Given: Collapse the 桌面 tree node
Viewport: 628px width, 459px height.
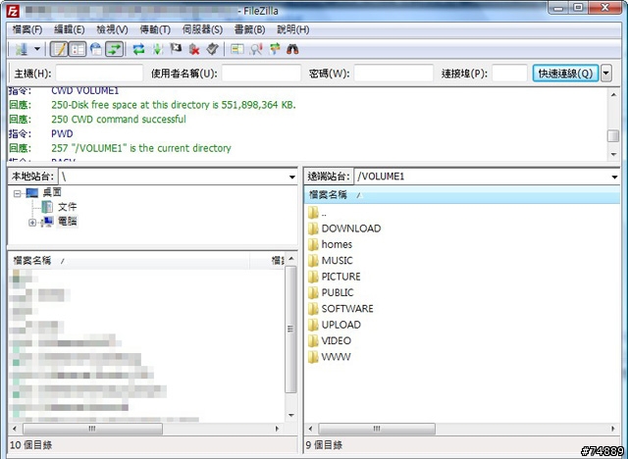Looking at the screenshot, I should pos(17,193).
